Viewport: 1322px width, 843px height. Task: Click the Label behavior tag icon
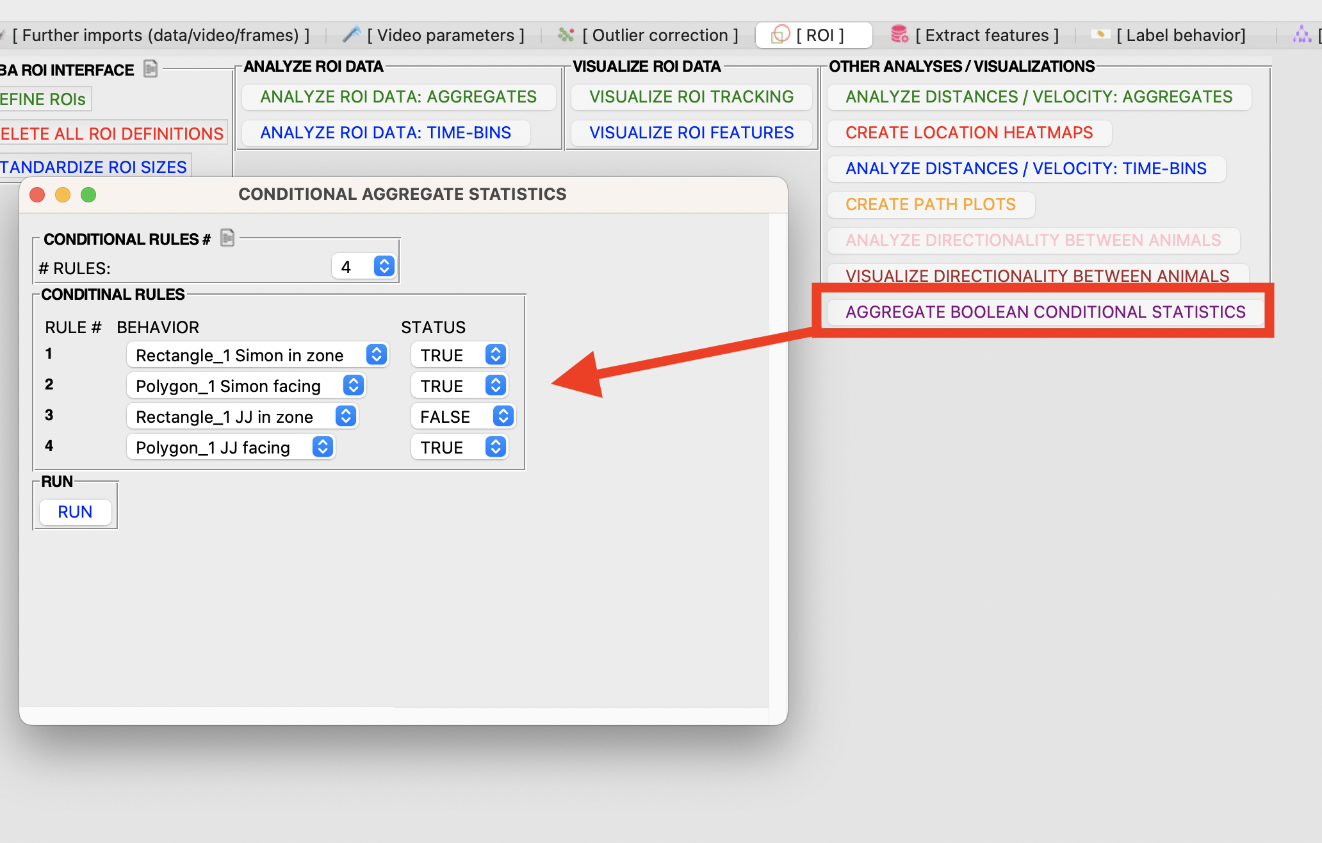tap(1100, 35)
